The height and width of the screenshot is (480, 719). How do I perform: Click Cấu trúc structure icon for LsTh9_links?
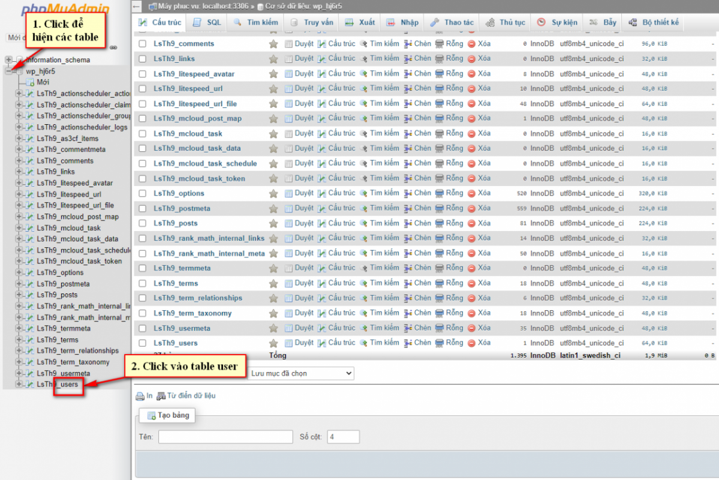pyautogui.click(x=322, y=59)
